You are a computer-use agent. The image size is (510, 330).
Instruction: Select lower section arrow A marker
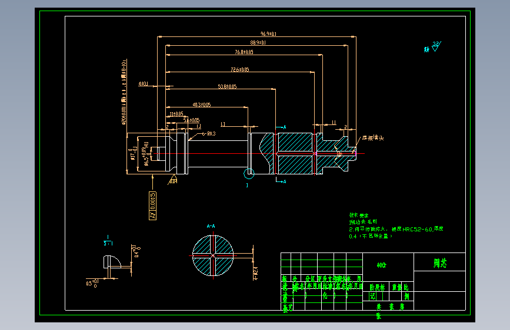point(281,181)
